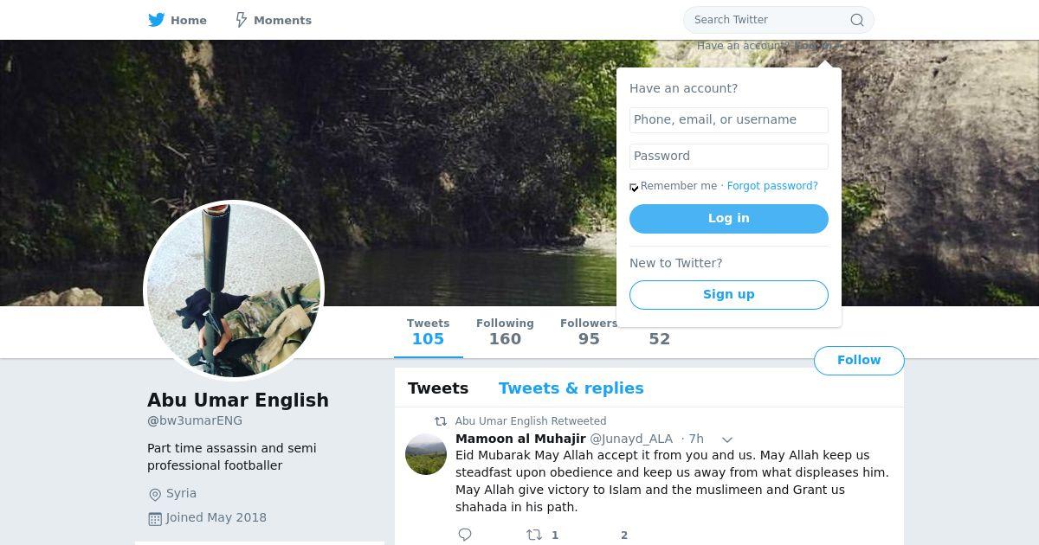The width and height of the screenshot is (1039, 545).
Task: Open the Forgot password link
Action: point(772,186)
